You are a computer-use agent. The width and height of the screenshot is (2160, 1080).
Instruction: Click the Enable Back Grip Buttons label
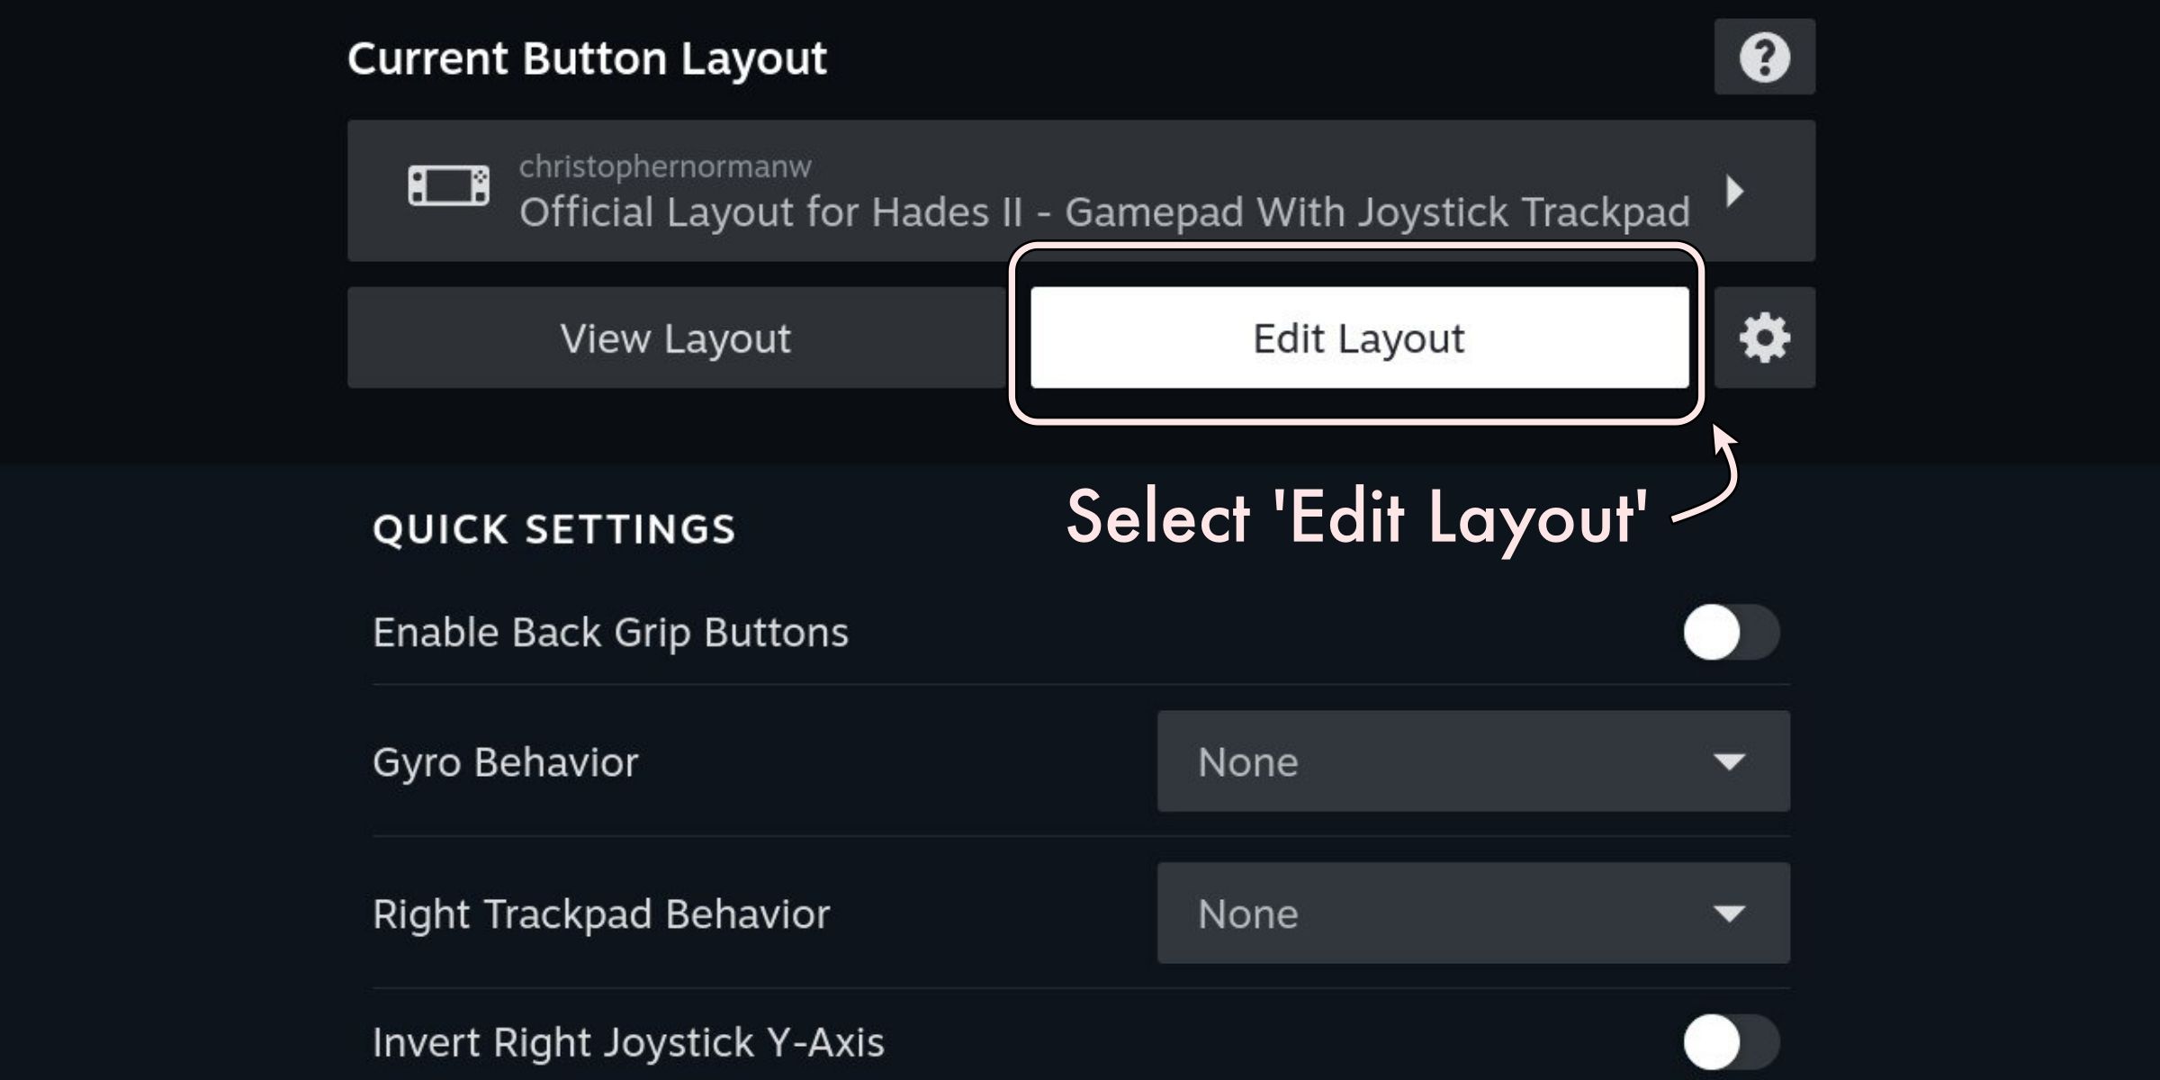tap(610, 633)
